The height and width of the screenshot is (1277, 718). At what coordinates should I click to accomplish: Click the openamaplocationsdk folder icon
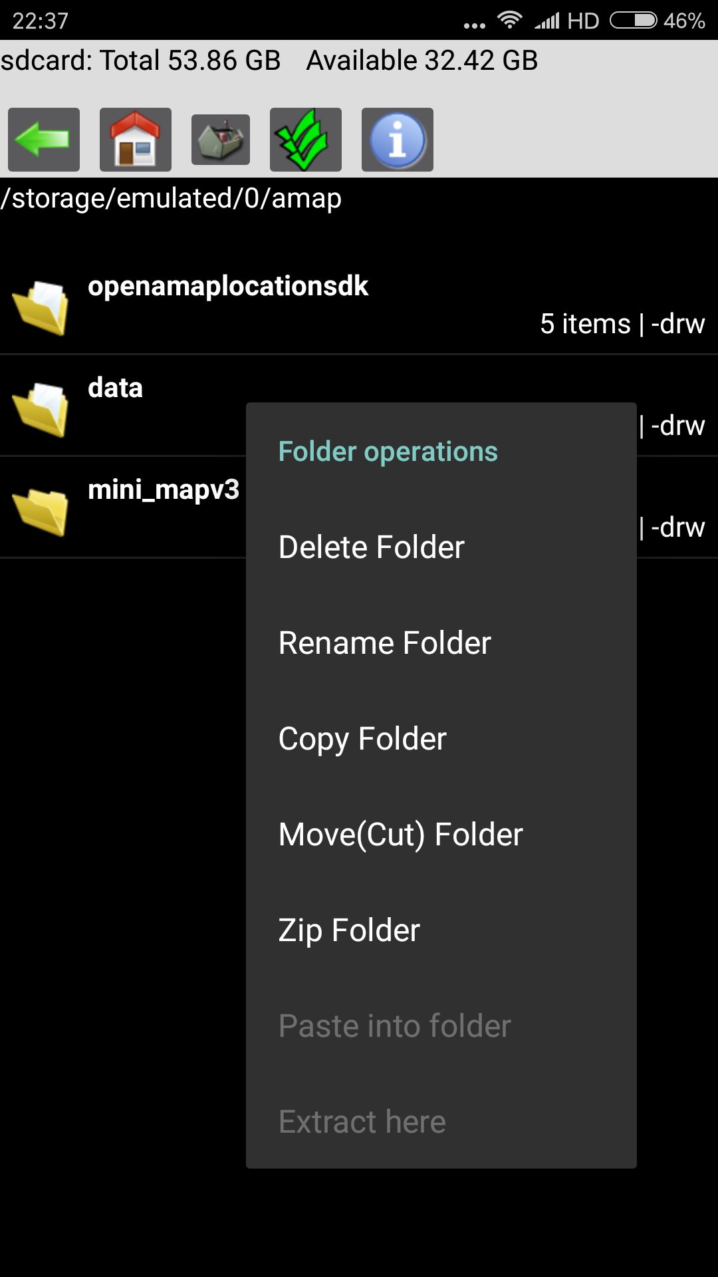pyautogui.click(x=41, y=307)
